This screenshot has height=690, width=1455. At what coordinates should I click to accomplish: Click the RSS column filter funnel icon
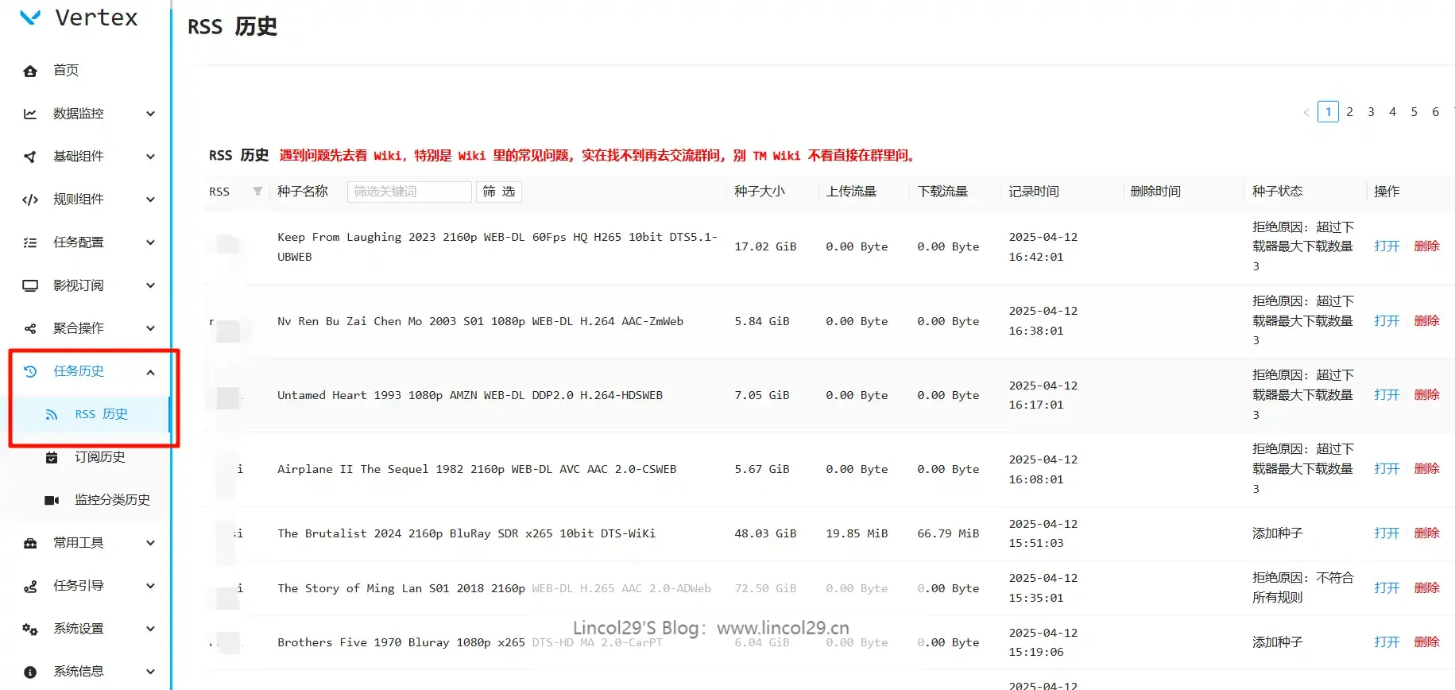pos(257,192)
